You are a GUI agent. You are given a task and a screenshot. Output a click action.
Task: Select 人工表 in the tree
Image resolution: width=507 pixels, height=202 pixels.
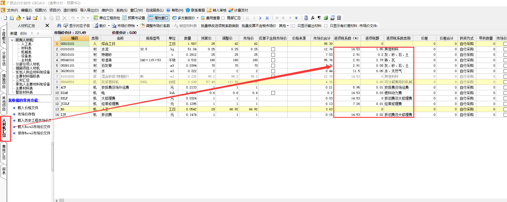26,44
